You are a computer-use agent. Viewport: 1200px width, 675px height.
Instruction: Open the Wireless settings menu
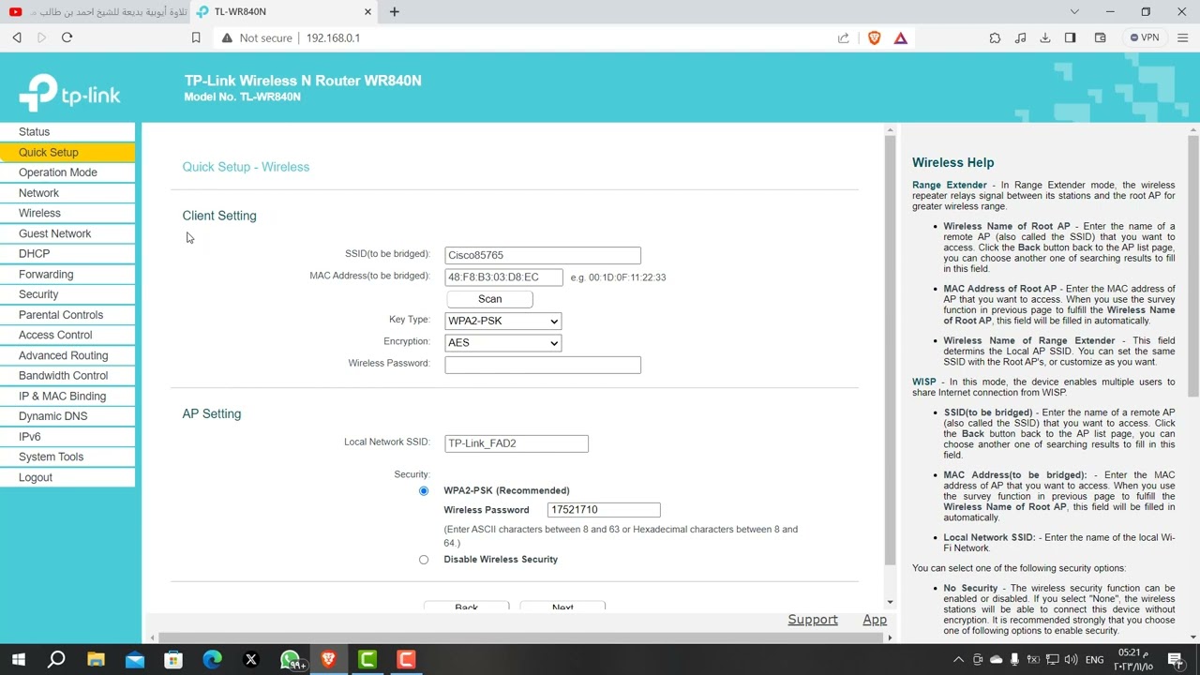coord(67,213)
